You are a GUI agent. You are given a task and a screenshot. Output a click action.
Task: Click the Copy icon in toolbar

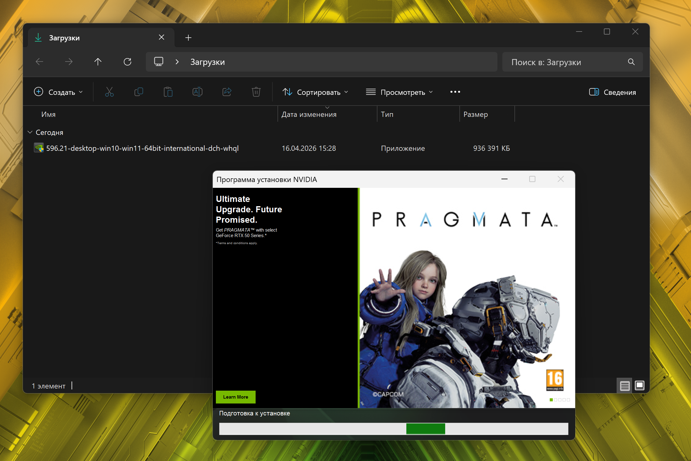(139, 92)
